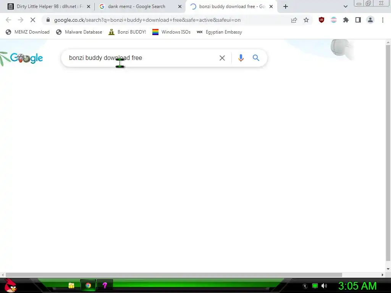Open a new tab

coord(286,6)
